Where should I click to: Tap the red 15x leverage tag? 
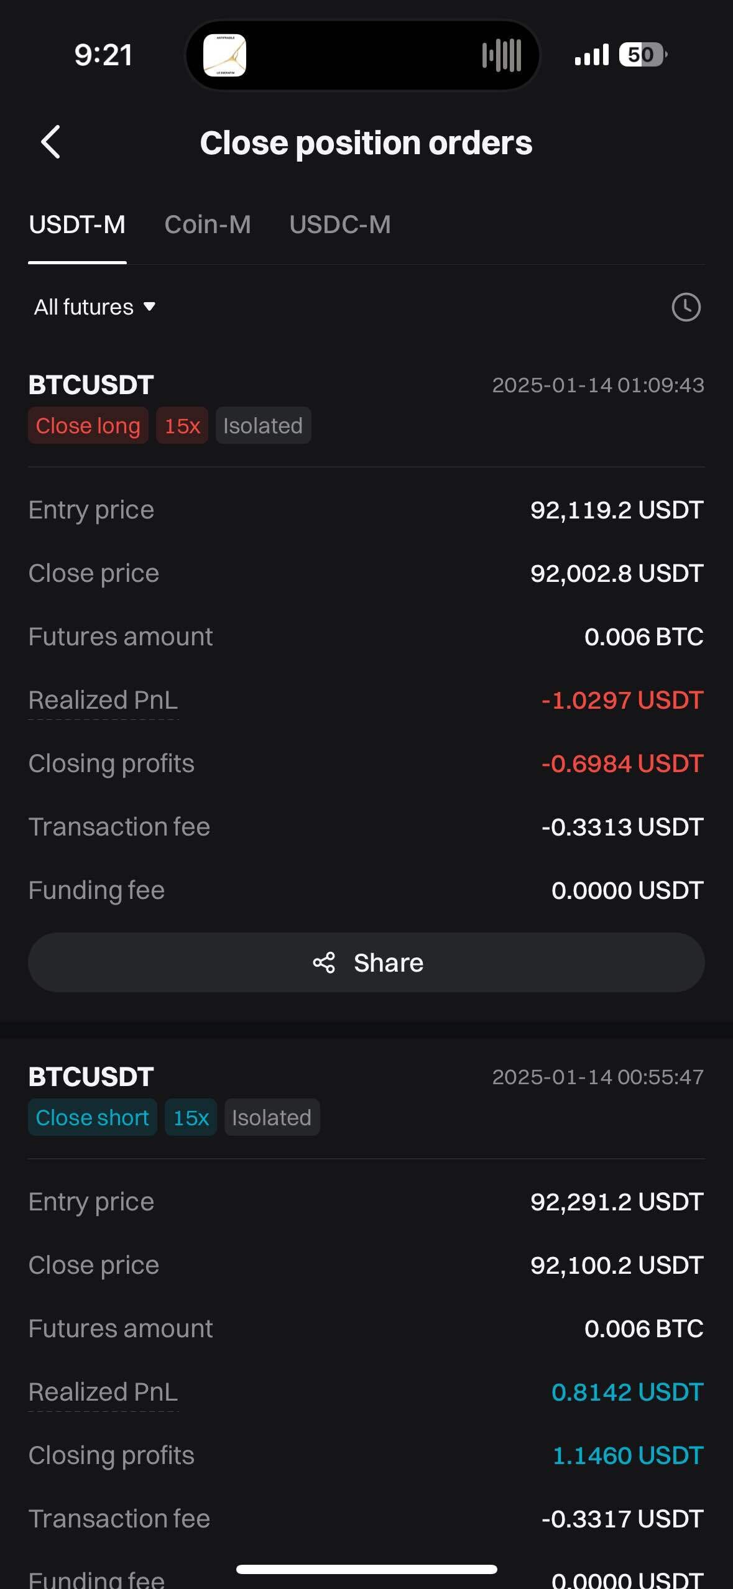click(182, 426)
